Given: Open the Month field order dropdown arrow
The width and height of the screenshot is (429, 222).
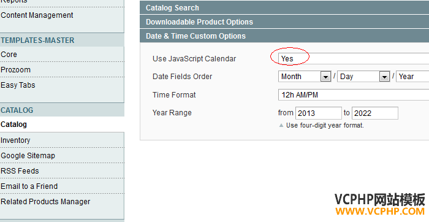Looking at the screenshot, I should (325, 77).
